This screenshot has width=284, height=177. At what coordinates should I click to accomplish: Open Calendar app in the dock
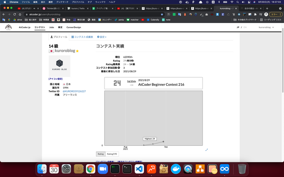(x=54, y=169)
